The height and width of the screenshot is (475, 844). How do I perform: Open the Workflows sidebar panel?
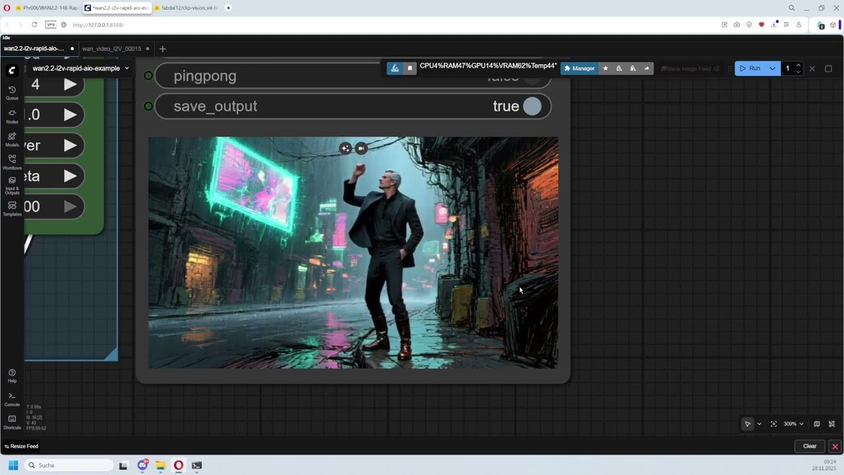[12, 162]
